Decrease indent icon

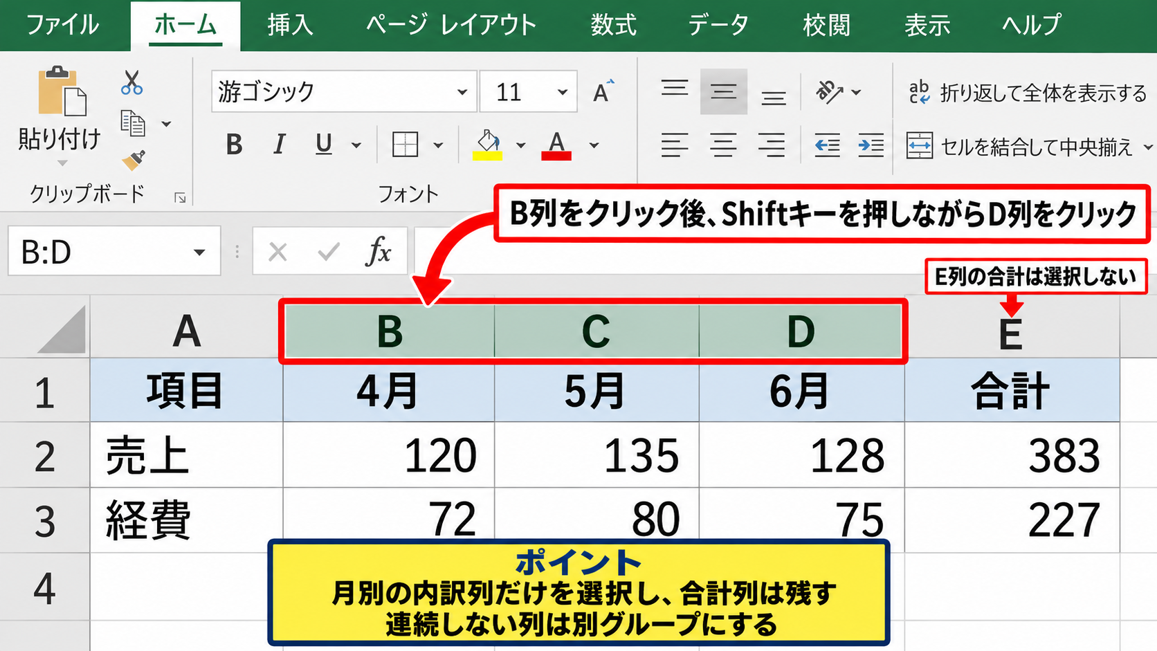827,145
